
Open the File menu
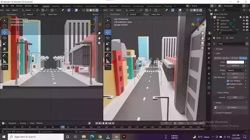7,6
